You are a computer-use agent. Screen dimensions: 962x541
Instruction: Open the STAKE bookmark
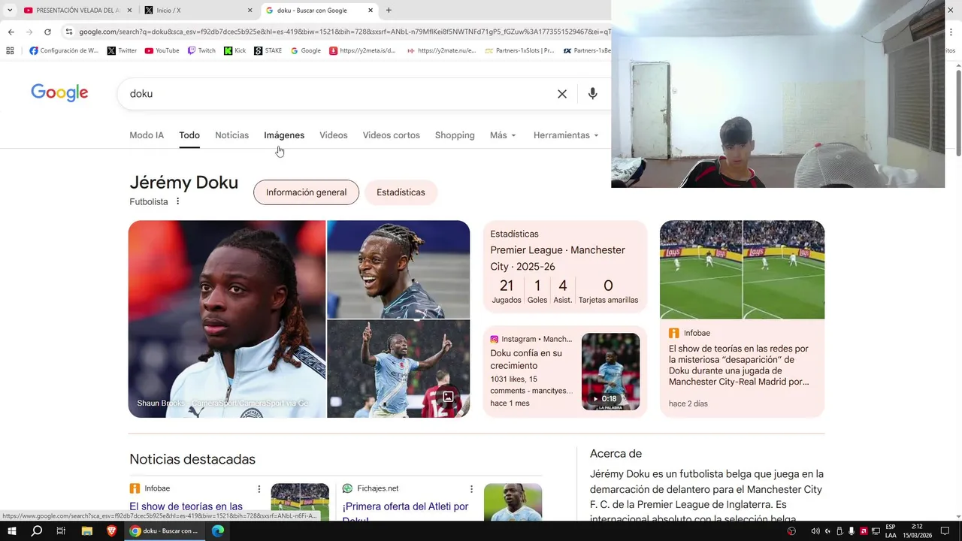point(268,50)
